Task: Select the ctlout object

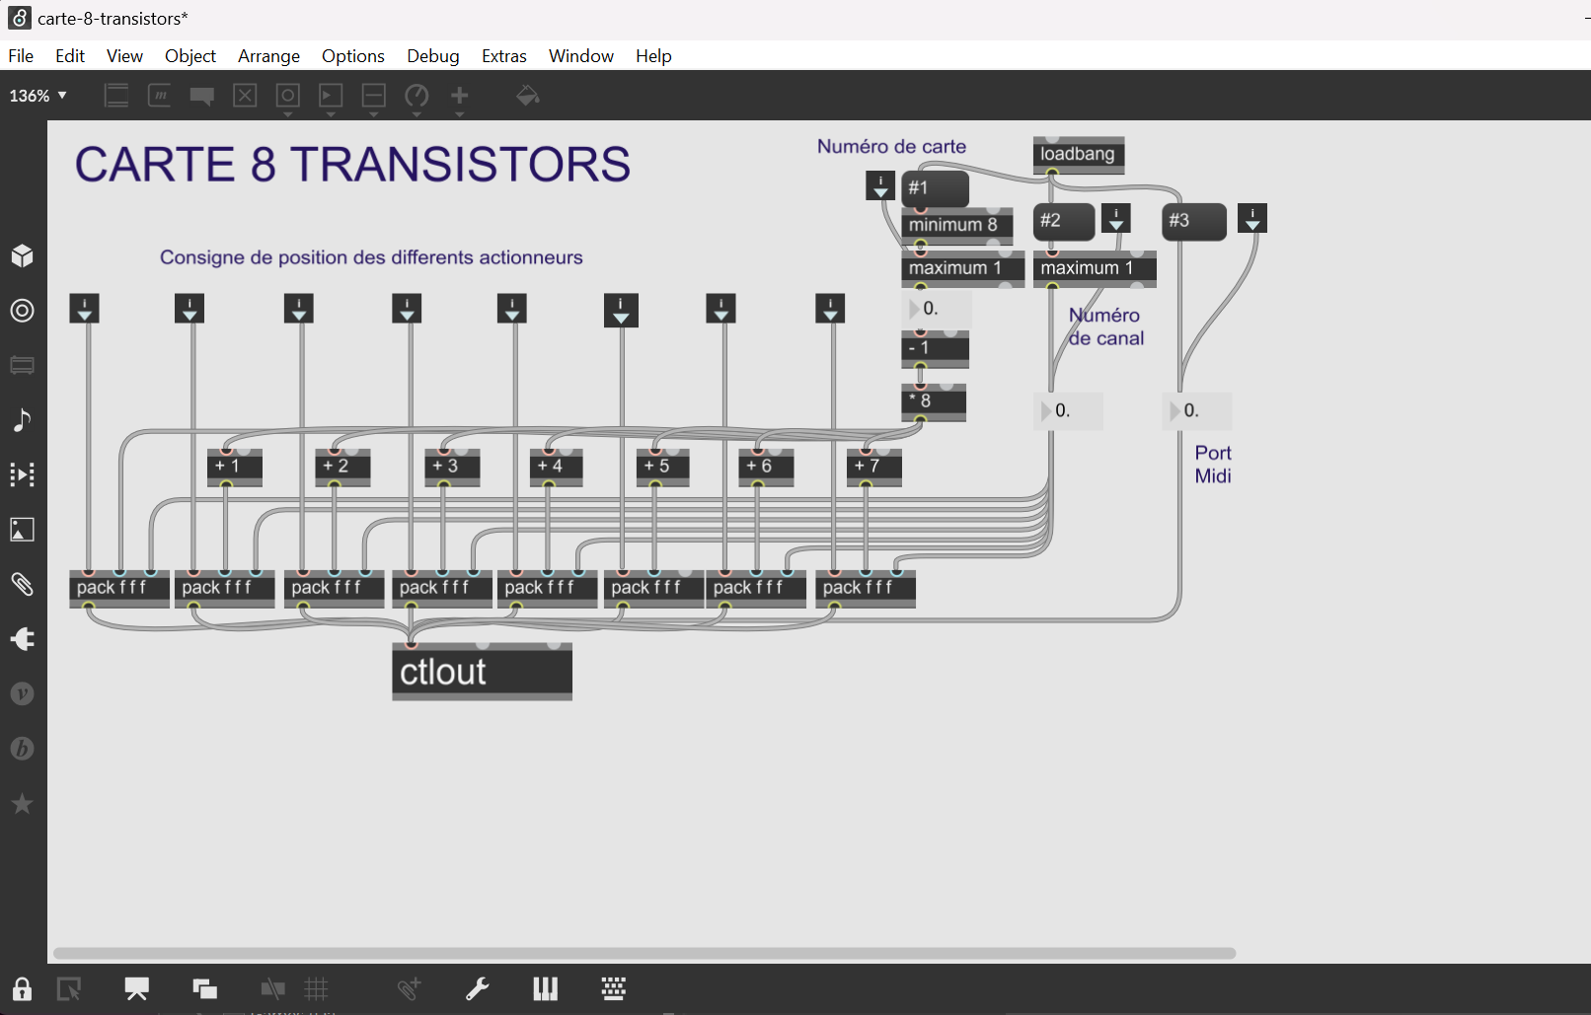Action: (x=482, y=672)
